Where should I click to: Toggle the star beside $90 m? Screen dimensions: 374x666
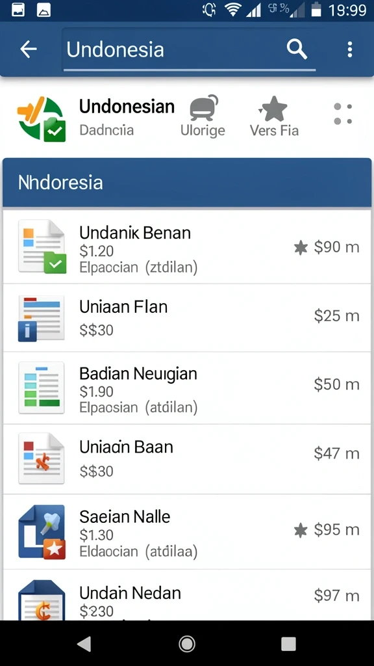301,247
